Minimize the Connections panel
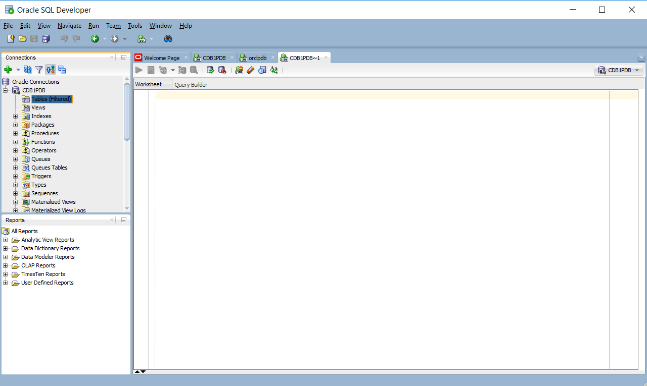 (123, 58)
